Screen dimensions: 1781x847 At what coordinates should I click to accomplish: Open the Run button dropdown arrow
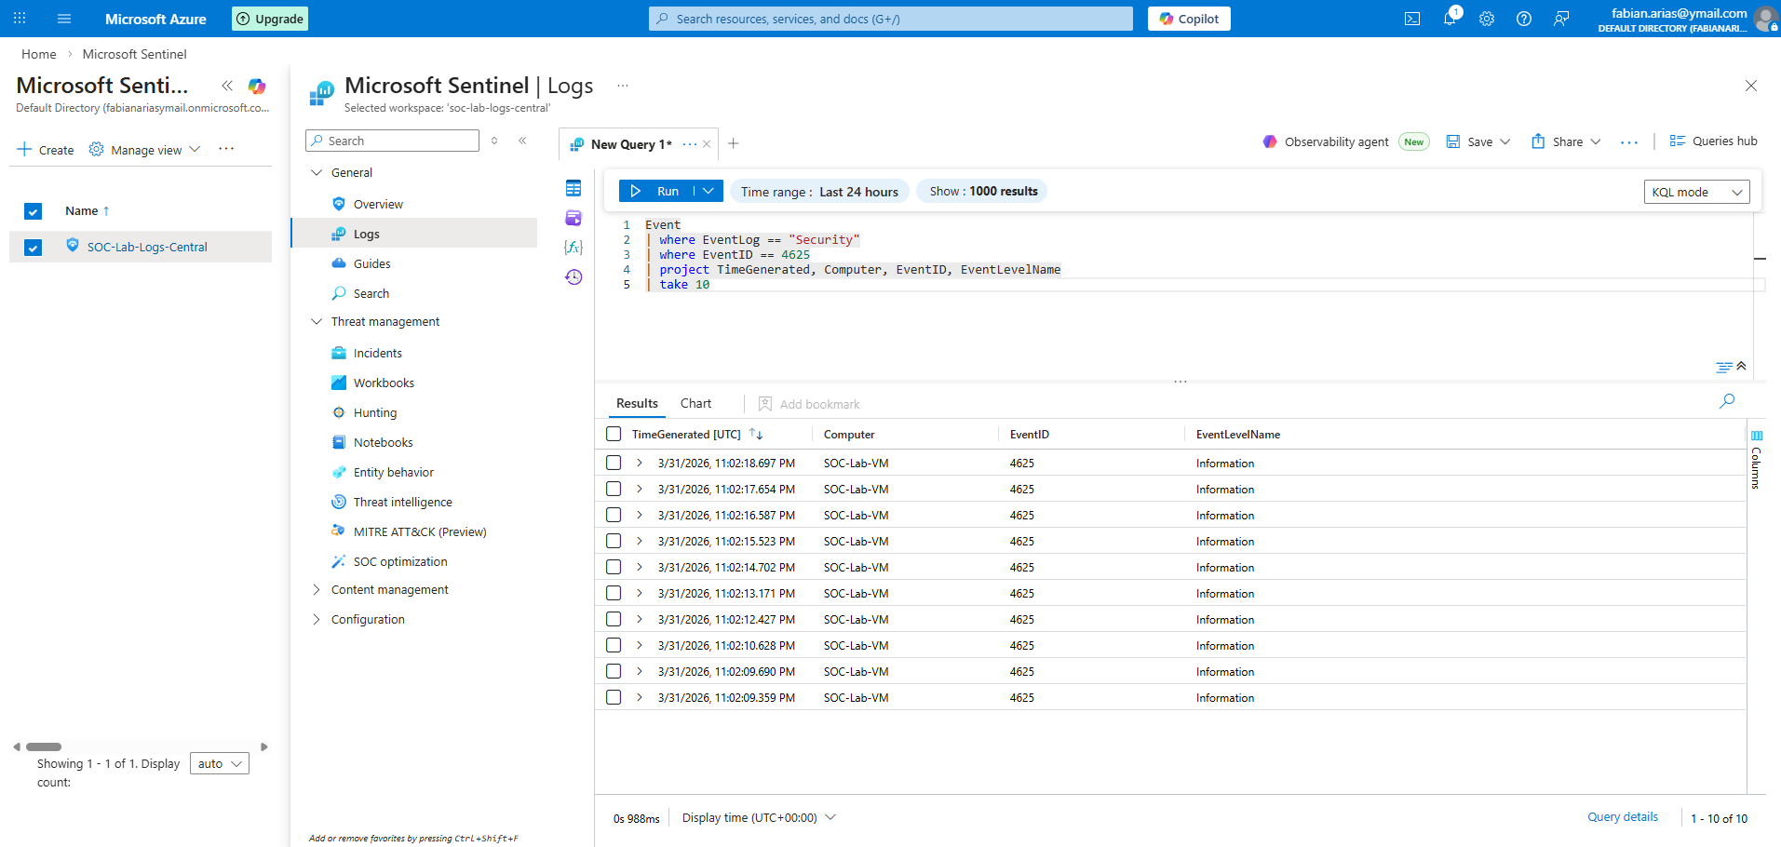[x=708, y=191]
